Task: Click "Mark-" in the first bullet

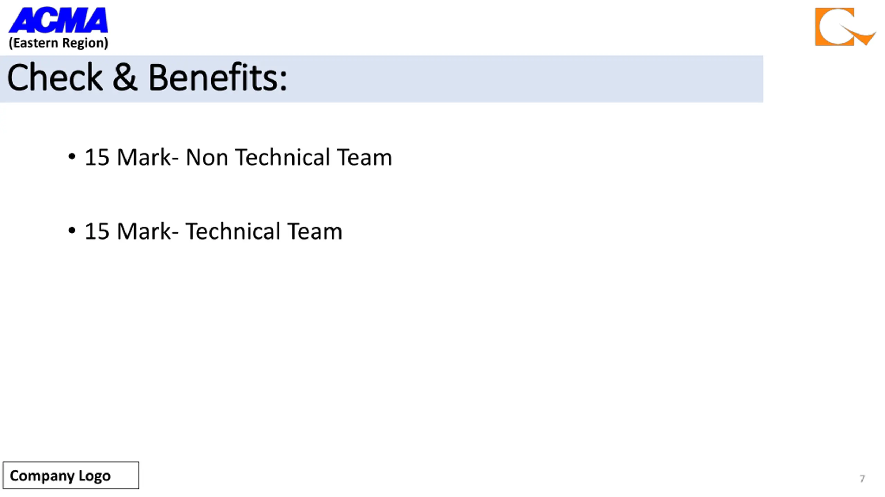Action: (148, 157)
